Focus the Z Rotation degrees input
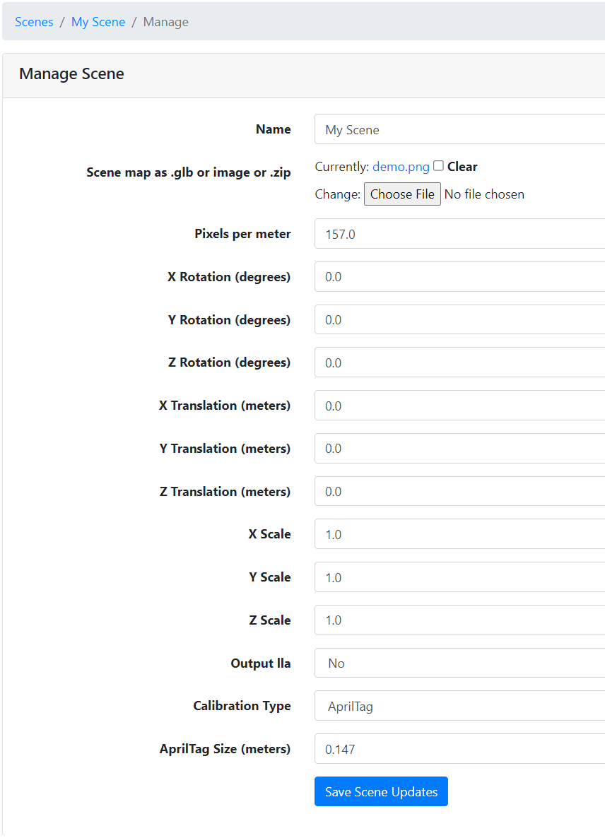The width and height of the screenshot is (605, 838). click(x=459, y=362)
